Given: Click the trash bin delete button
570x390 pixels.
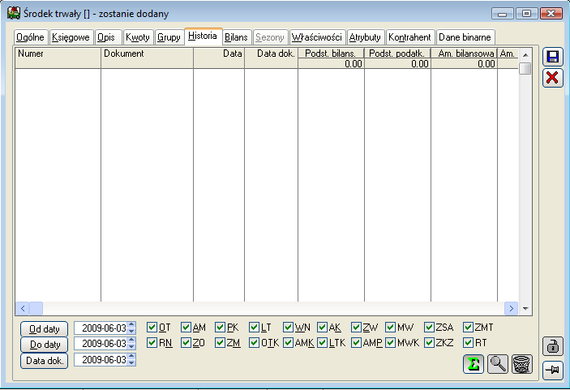Looking at the screenshot, I should pos(522,364).
